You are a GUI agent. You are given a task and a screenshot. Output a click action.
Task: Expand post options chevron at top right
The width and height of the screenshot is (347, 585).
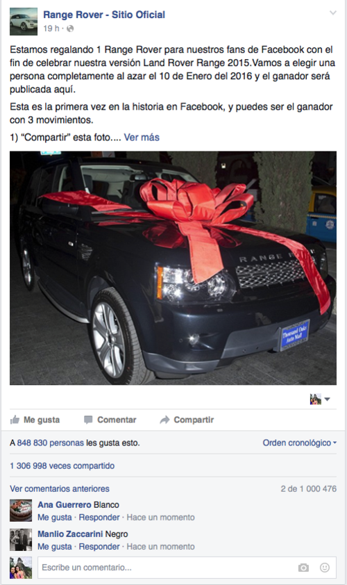point(333,13)
